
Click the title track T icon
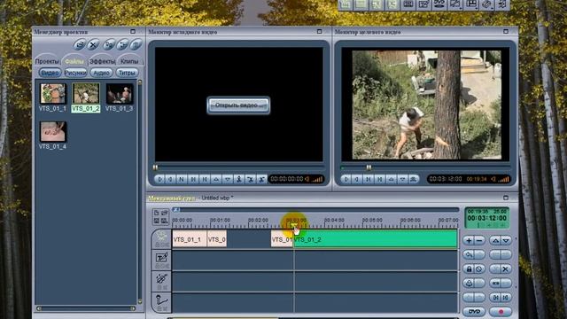(161, 258)
